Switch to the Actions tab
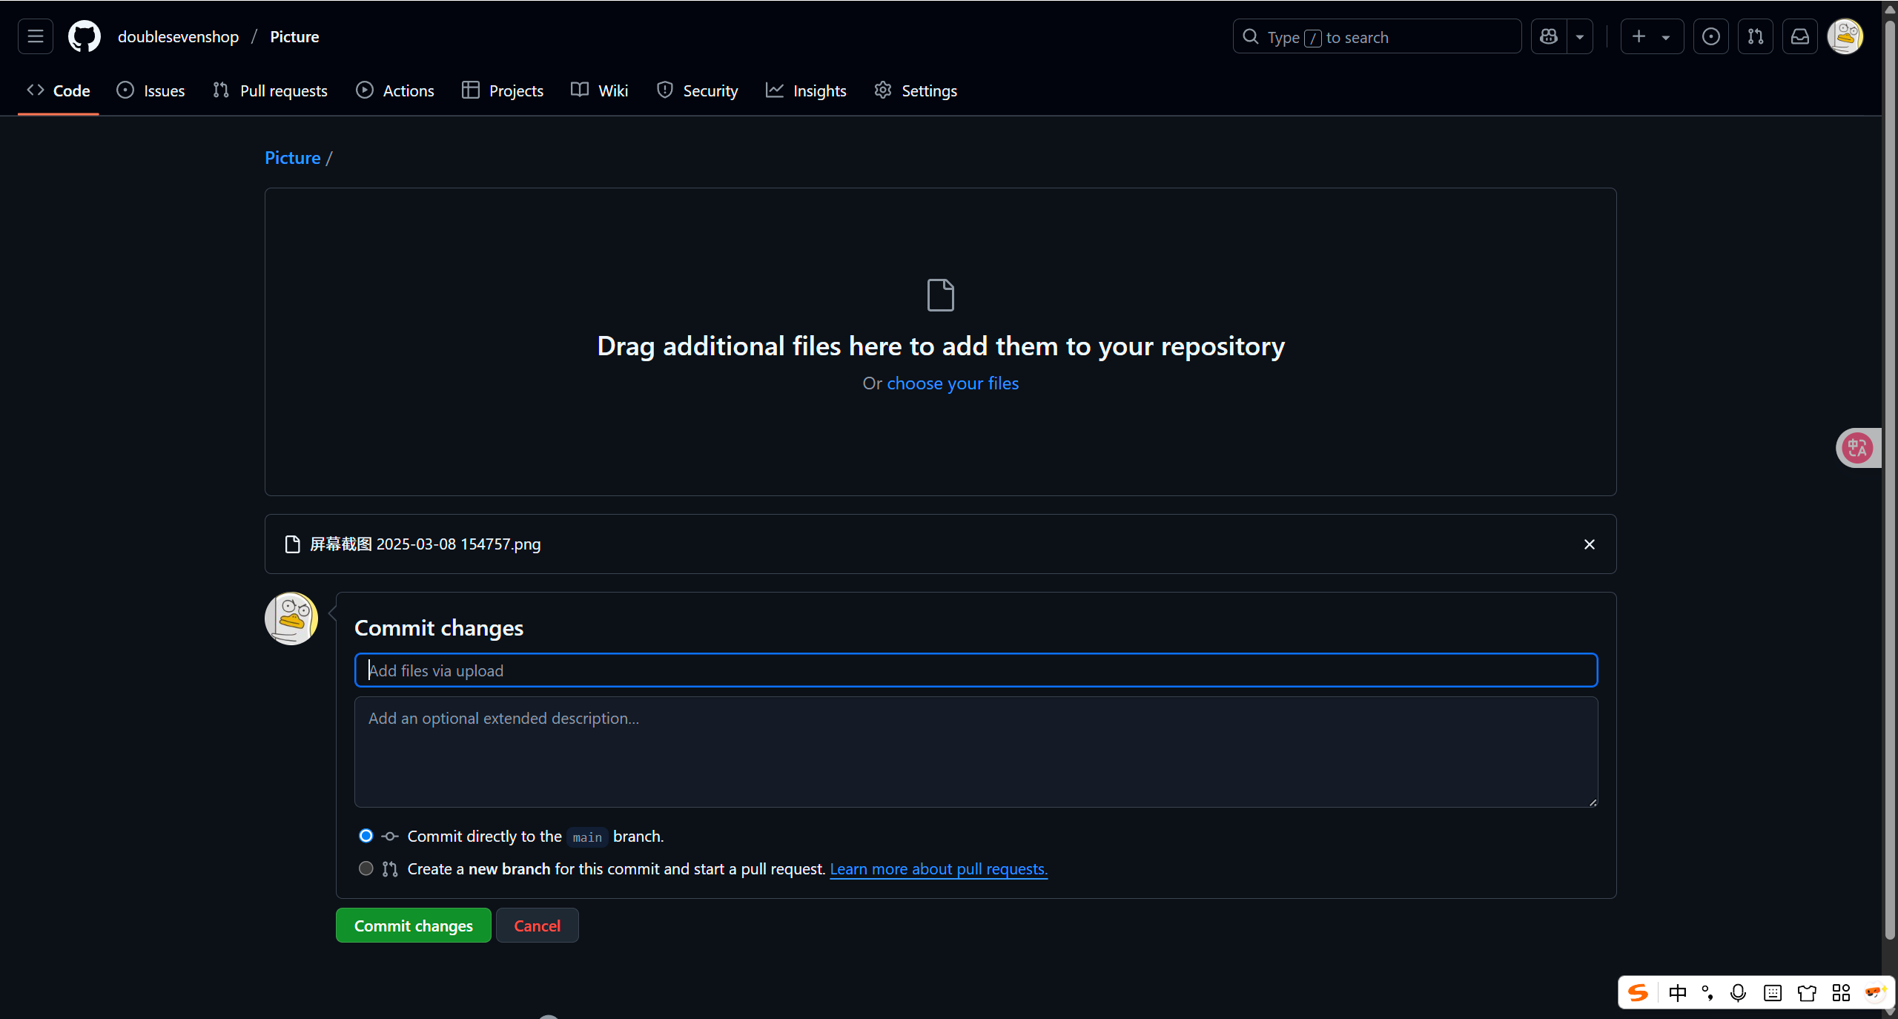The height and width of the screenshot is (1019, 1898). [x=395, y=90]
